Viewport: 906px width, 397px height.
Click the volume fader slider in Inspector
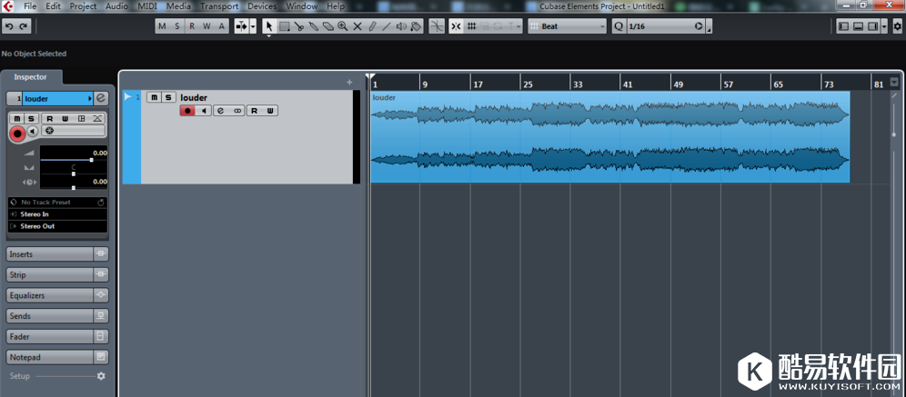(x=91, y=160)
